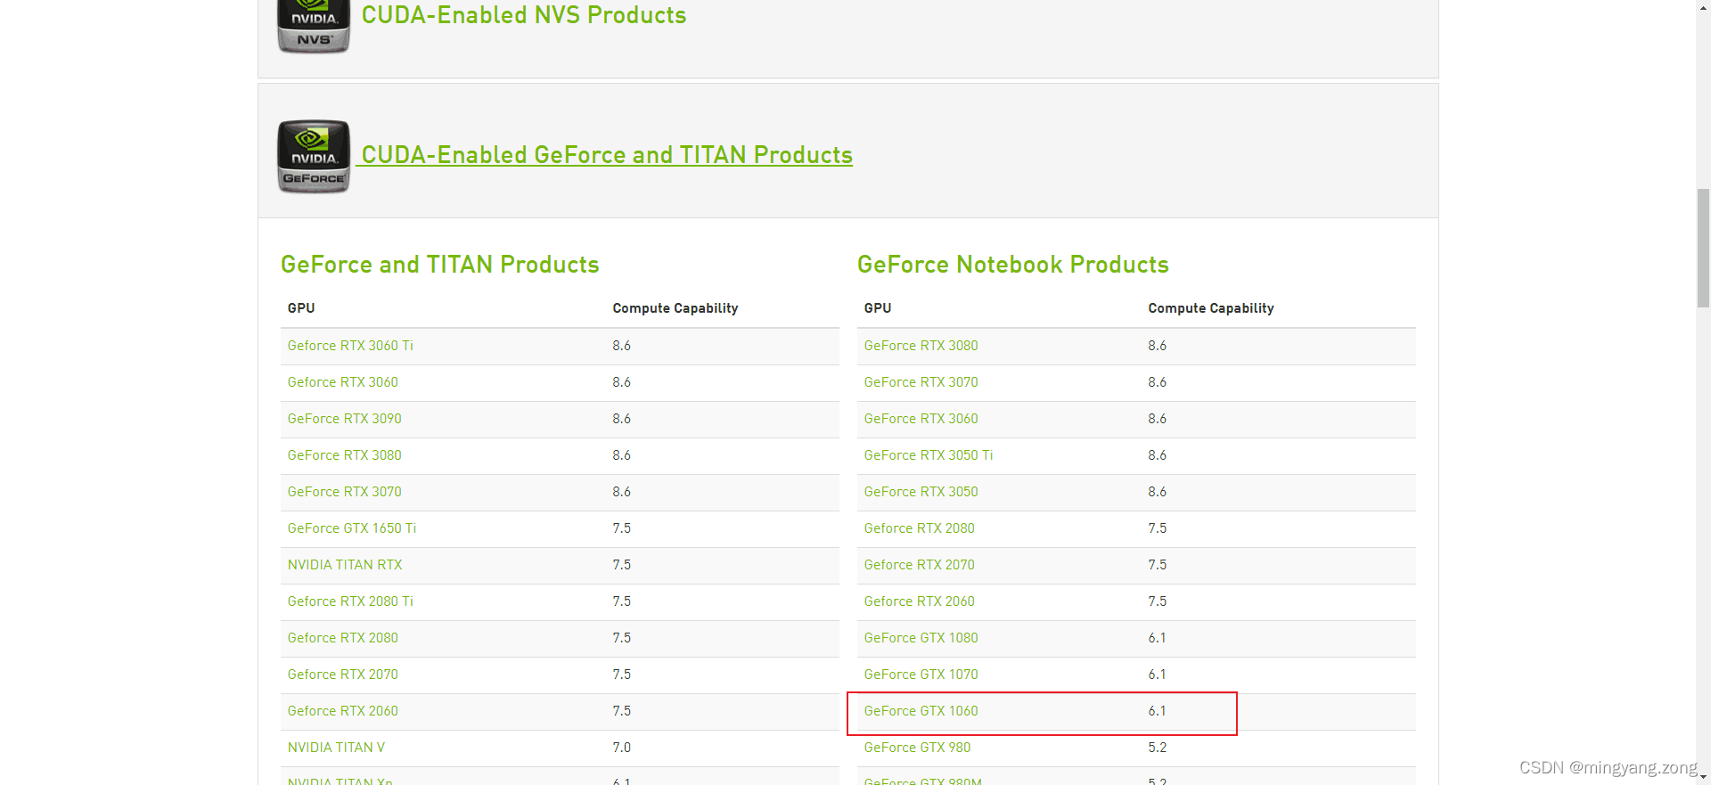Image resolution: width=1711 pixels, height=785 pixels.
Task: Open GeForce GTX 1070 notebook link
Action: (921, 675)
